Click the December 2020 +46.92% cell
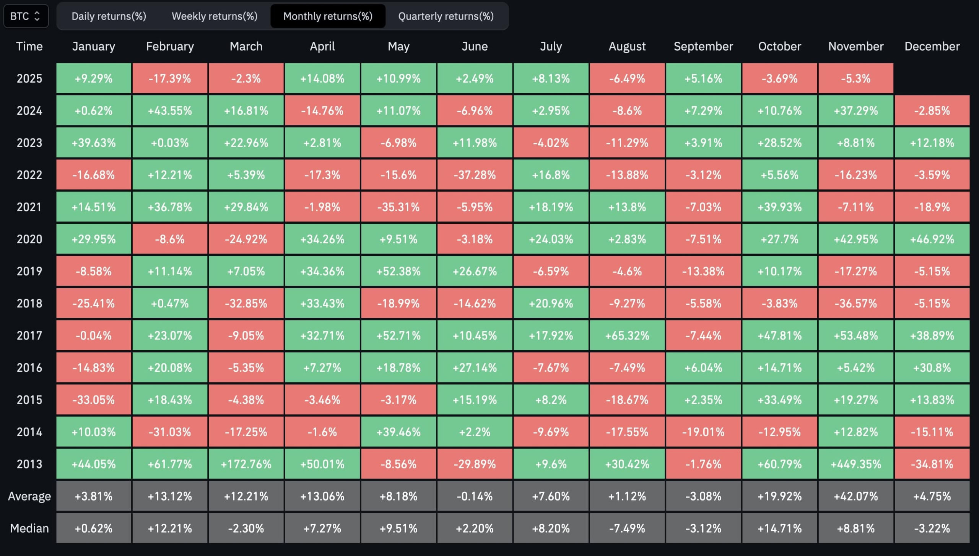The width and height of the screenshot is (979, 556). pyautogui.click(x=932, y=239)
